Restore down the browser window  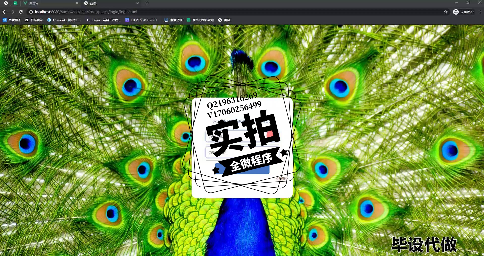tap(468, 3)
